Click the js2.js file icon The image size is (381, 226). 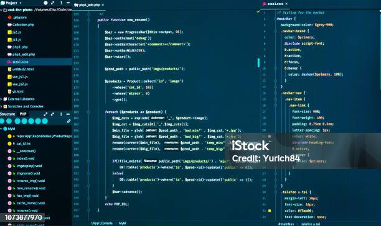tap(9, 32)
